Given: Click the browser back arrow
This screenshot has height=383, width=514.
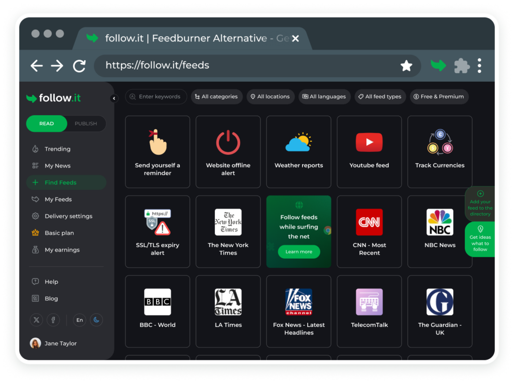Looking at the screenshot, I should coord(36,66).
